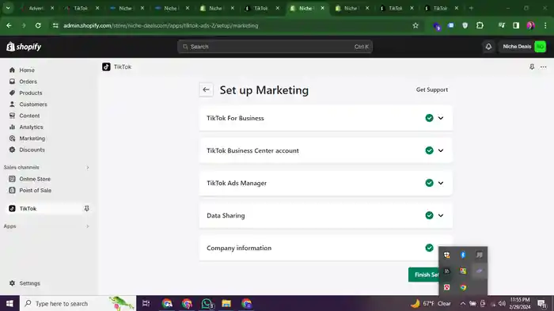Open weather widget 67°F Clear
The height and width of the screenshot is (311, 554).
click(431, 303)
